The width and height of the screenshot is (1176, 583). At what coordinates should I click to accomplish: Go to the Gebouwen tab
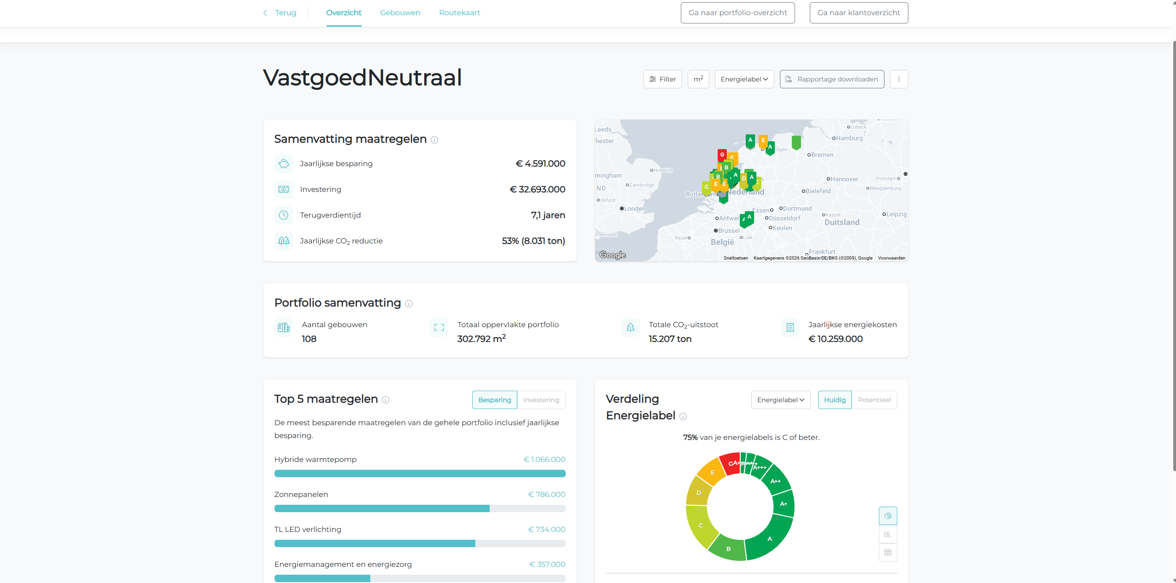(400, 13)
